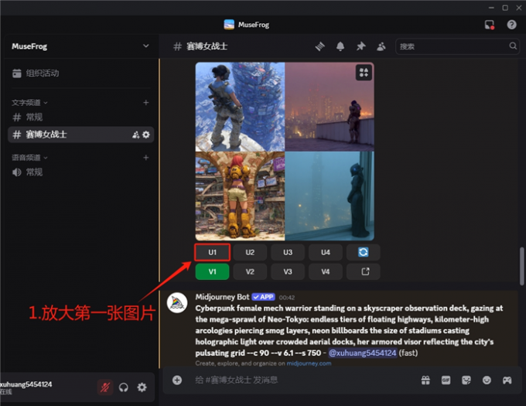
Task: Click the xuhuang5454124 user panel name
Action: tap(26, 384)
